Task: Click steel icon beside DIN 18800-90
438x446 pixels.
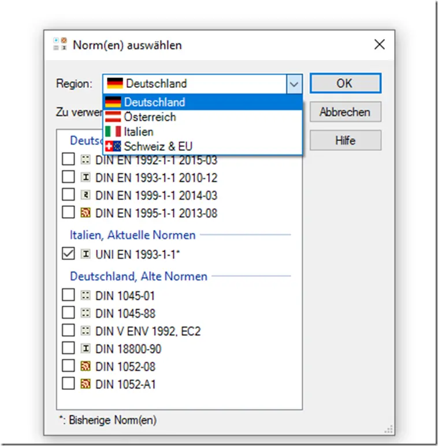Action: (86, 348)
